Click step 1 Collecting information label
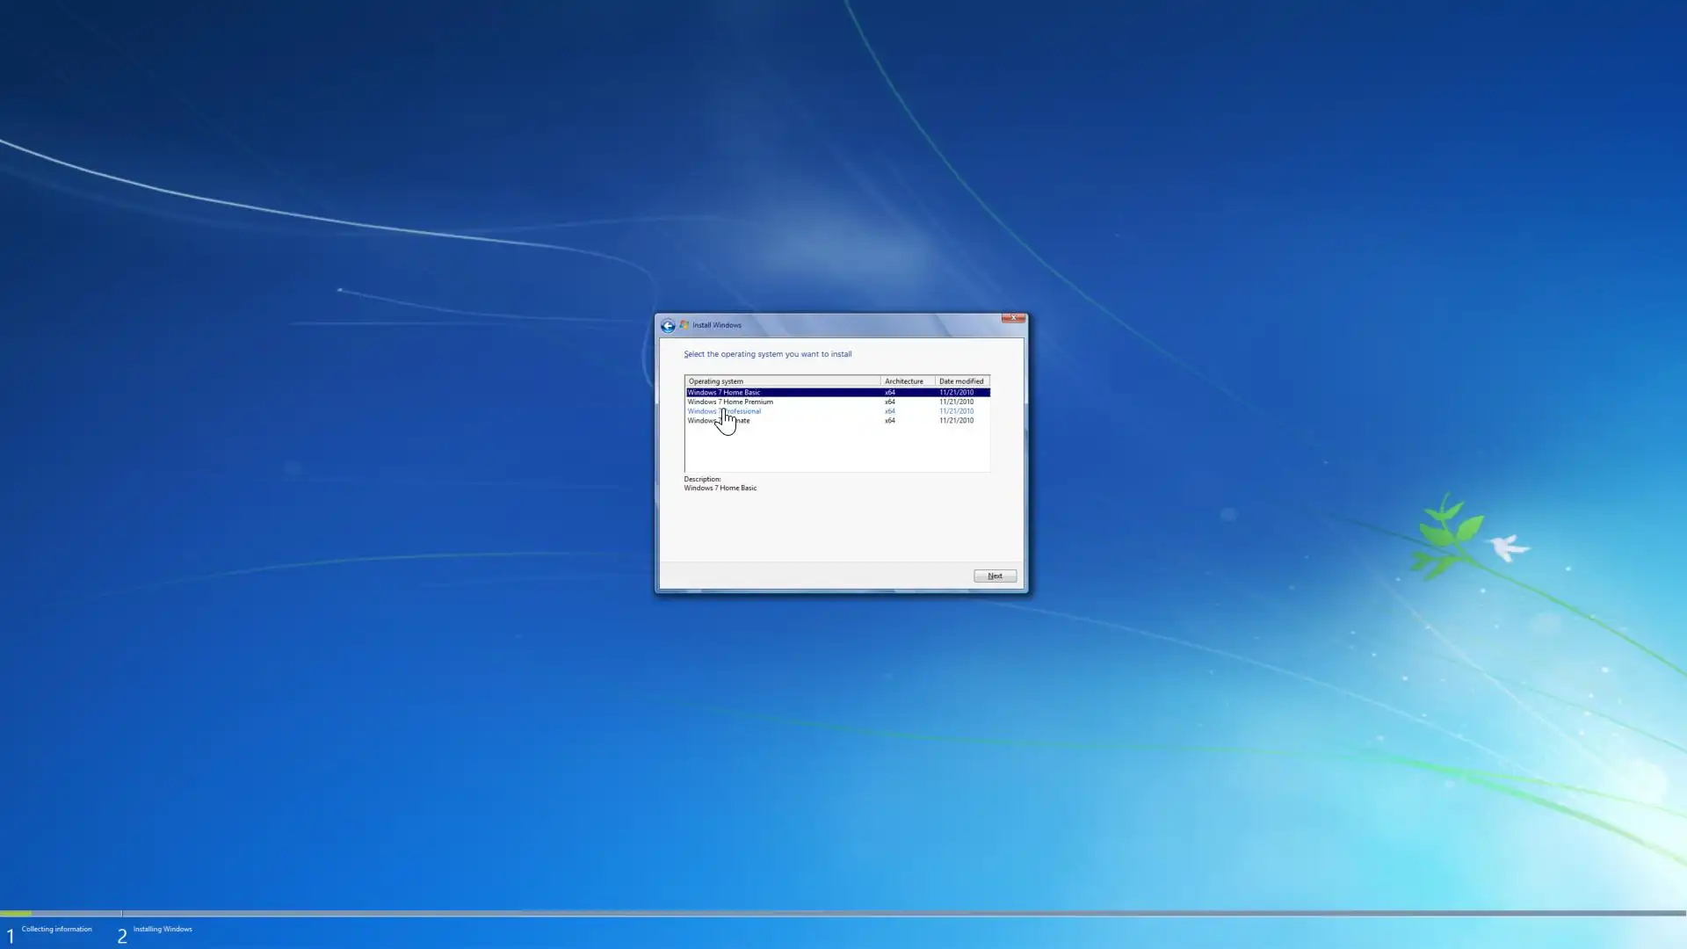This screenshot has width=1687, height=949. pos(56,929)
